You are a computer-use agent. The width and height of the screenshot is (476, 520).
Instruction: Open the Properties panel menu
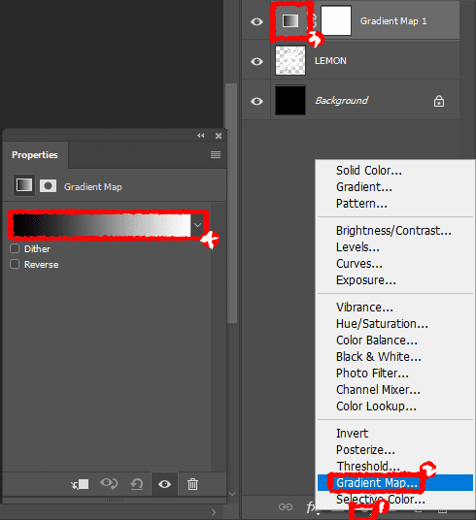click(216, 154)
